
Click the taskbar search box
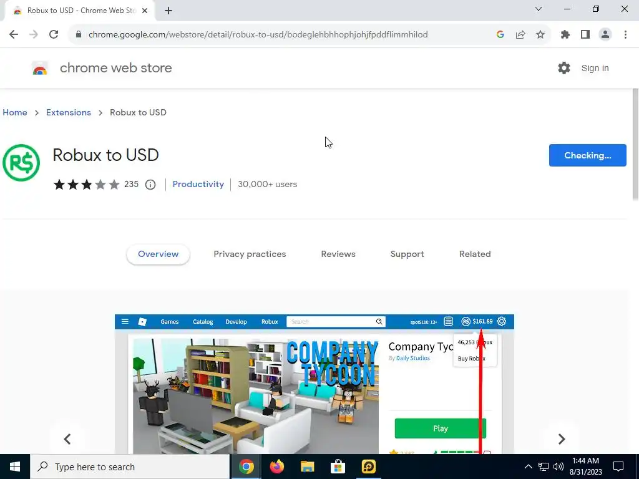130,467
